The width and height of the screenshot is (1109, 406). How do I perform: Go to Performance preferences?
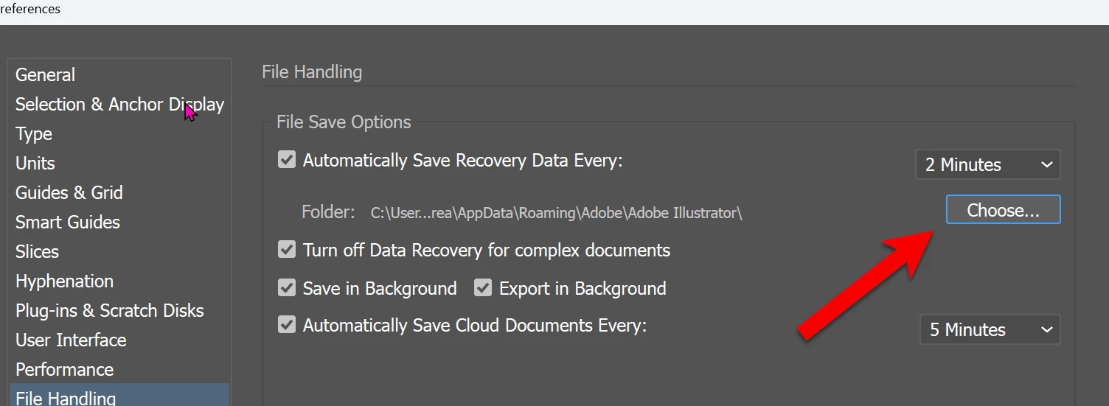64,370
